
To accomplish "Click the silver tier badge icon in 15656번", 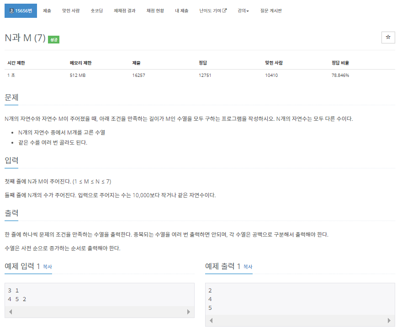I will (11, 11).
